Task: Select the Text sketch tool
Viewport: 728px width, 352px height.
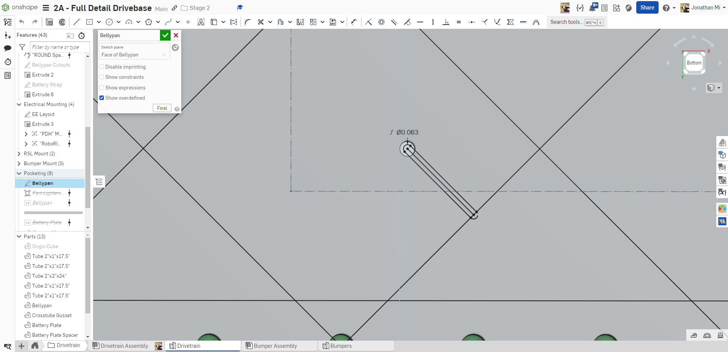Action: [x=201, y=22]
